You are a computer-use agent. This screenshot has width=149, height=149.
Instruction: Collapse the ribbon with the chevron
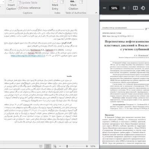[x=96, y=13]
